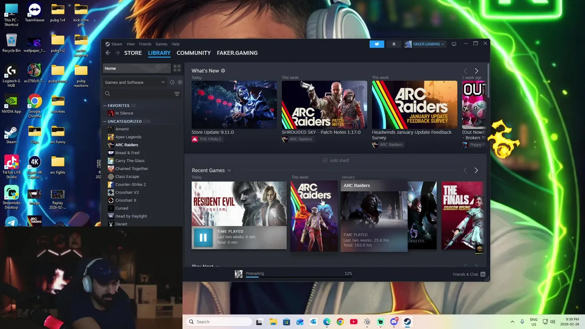Image resolution: width=585 pixels, height=329 pixels.
Task: Open Discord from taskbar
Action: (394, 322)
